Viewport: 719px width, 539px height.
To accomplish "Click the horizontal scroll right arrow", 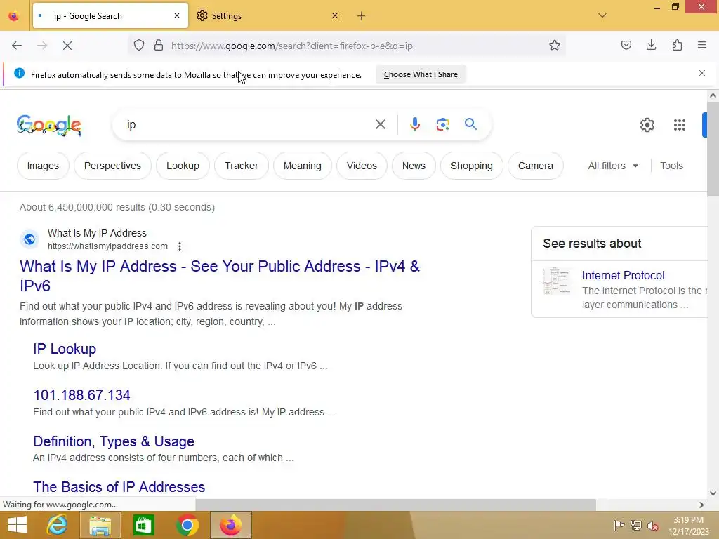I will tap(701, 505).
